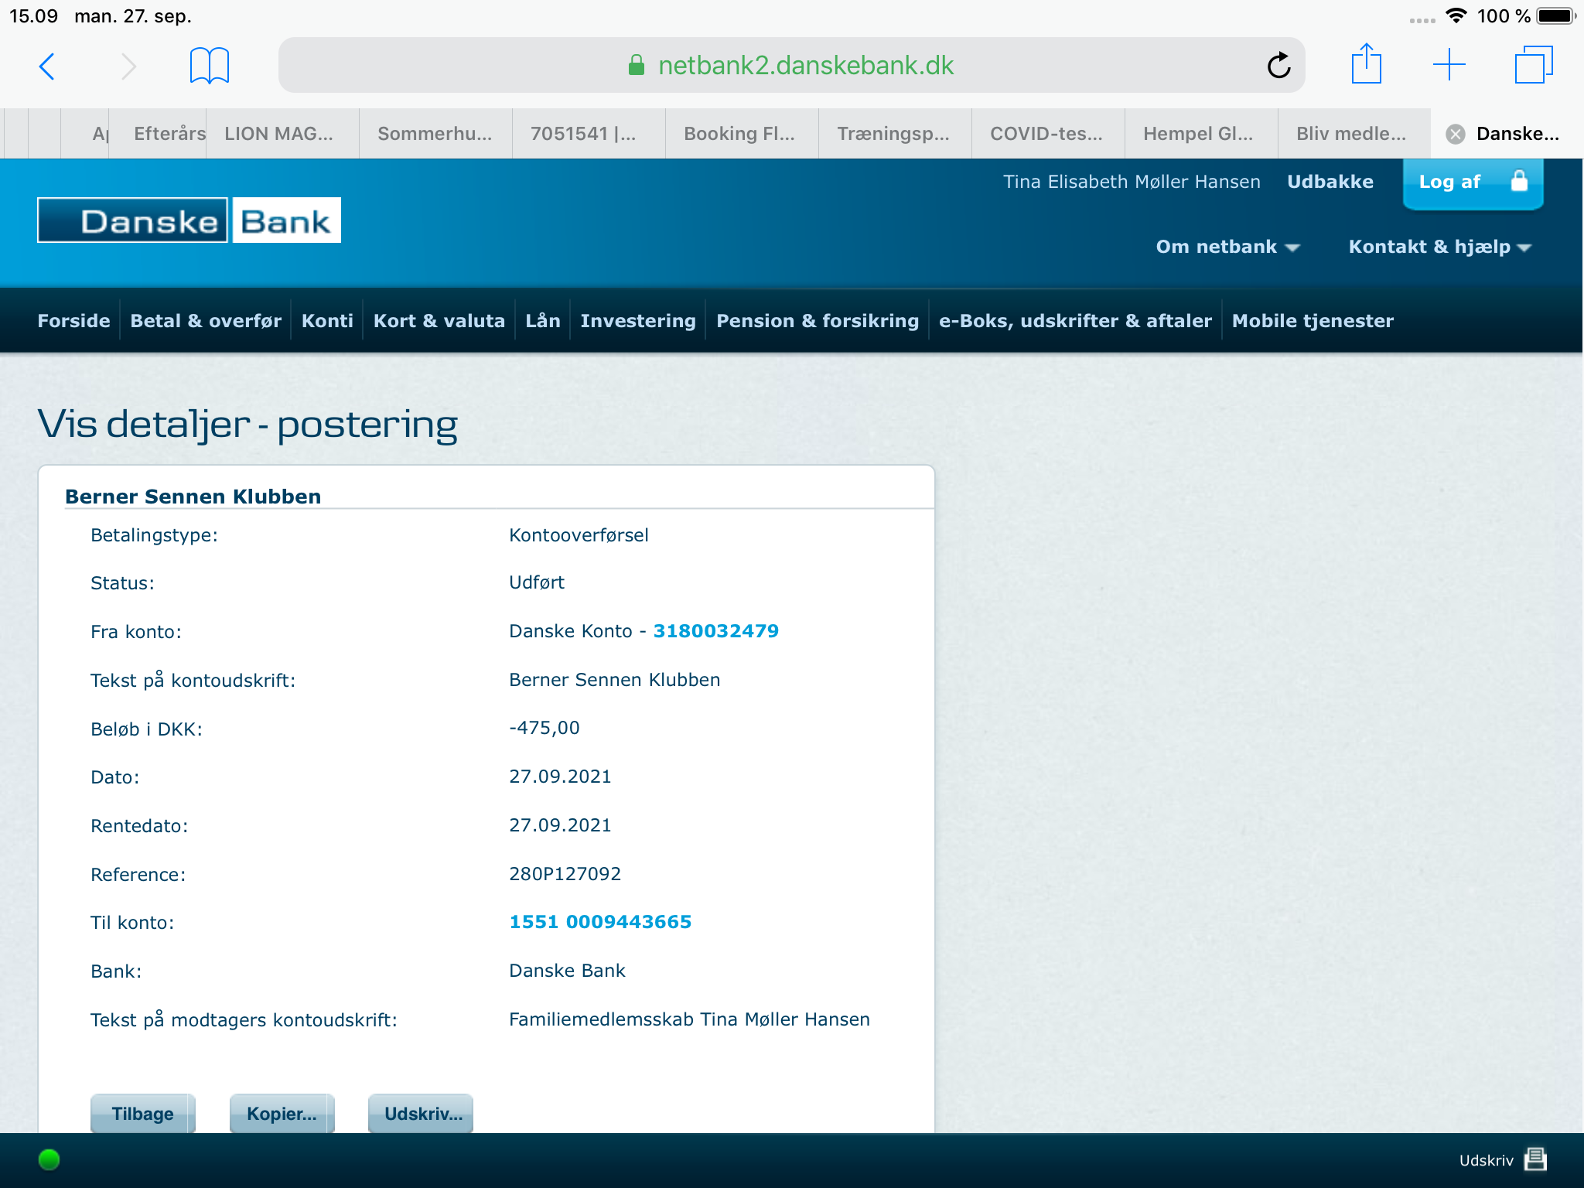Open the Kort & valuta menu

click(439, 321)
